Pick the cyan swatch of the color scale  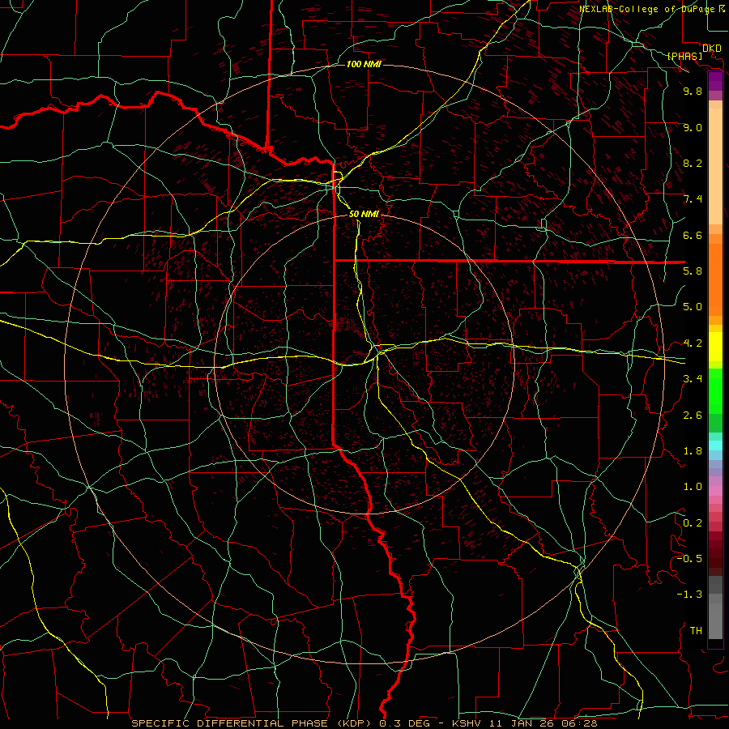(715, 446)
